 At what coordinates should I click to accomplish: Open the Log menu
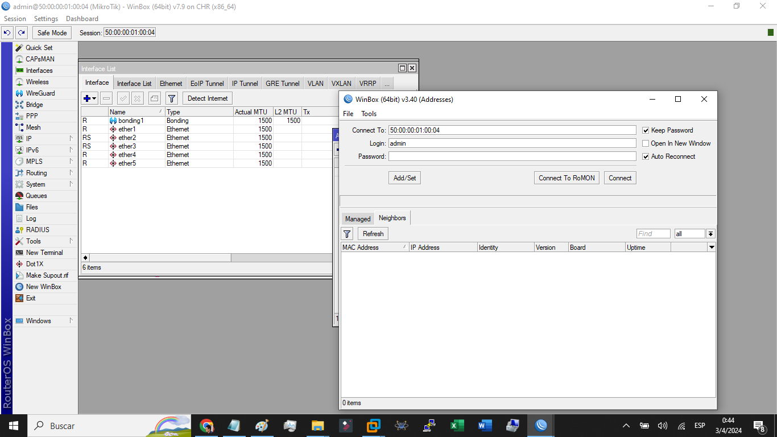click(31, 218)
